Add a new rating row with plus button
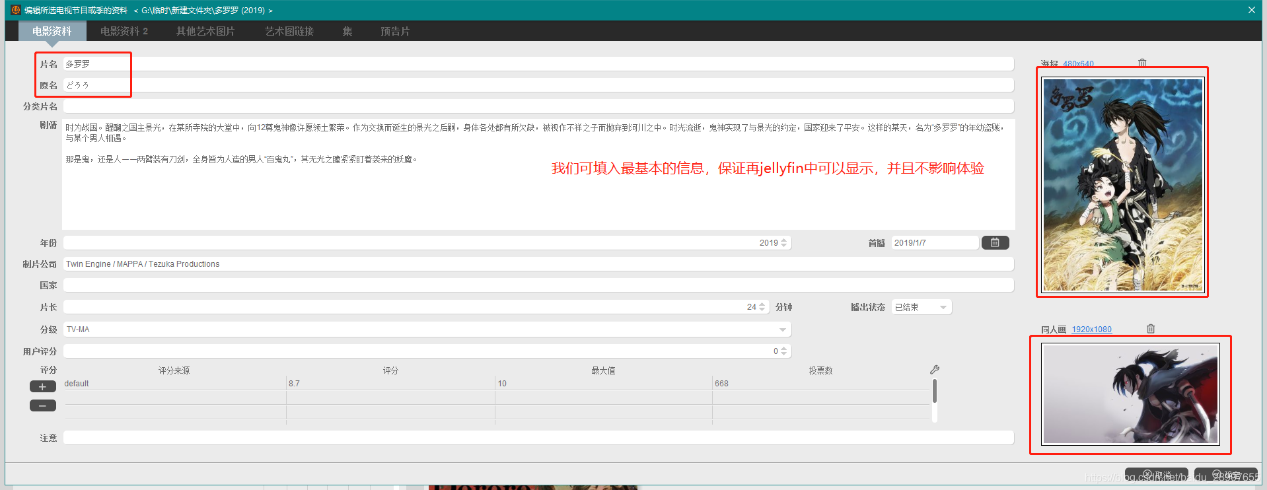Image resolution: width=1267 pixels, height=490 pixels. click(43, 387)
